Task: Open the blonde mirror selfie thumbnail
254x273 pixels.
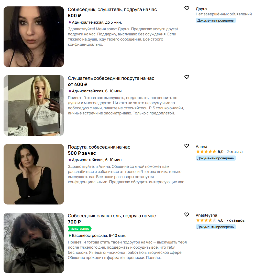Action: 34,105
